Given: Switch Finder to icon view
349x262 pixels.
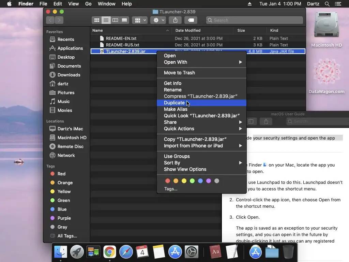Looking at the screenshot, I should pos(96,20).
